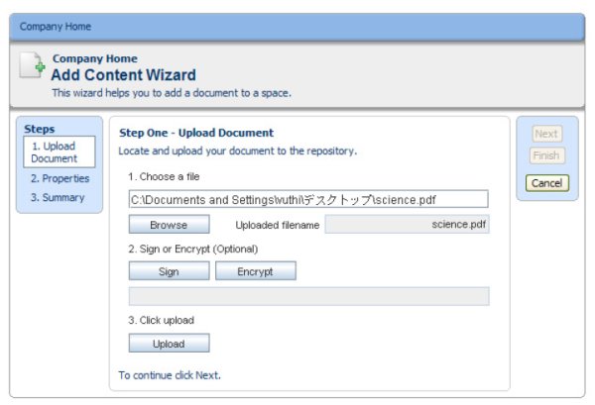
Task: Click the Add Content Wizard title
Action: coord(124,75)
